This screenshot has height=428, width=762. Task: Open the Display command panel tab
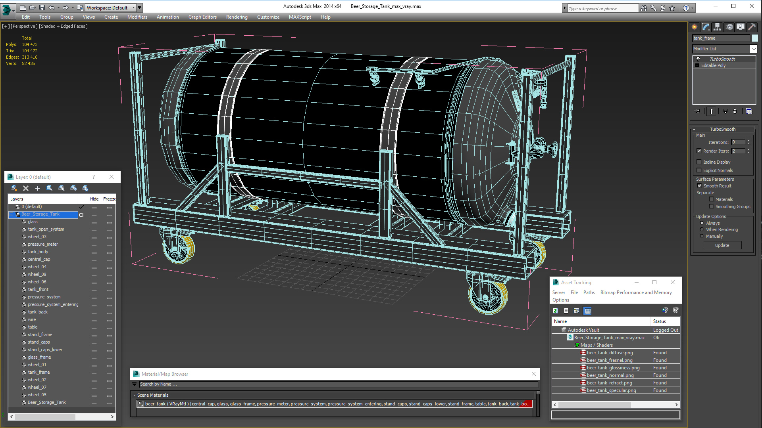pyautogui.click(x=741, y=27)
